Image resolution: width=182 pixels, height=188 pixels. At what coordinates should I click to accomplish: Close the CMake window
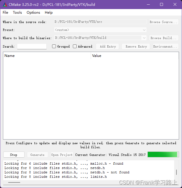coord(175,5)
